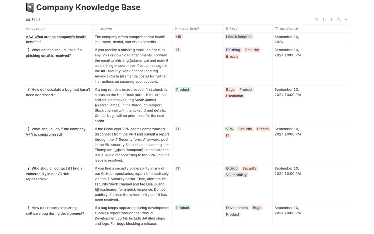Switch to the Table view tab
Image resolution: width=374 pixels, height=234 pixels.
33,19
